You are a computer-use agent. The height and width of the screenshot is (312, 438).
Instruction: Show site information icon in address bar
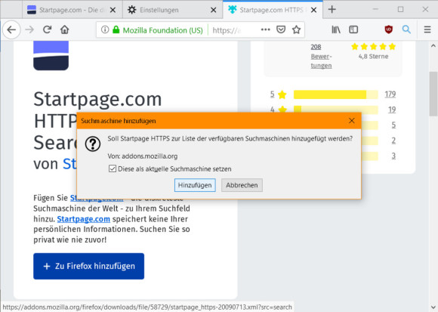tap(105, 29)
